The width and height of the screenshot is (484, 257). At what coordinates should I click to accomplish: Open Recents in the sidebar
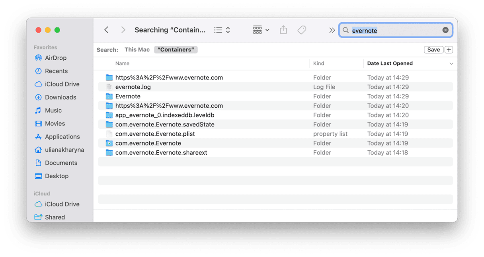tap(56, 71)
